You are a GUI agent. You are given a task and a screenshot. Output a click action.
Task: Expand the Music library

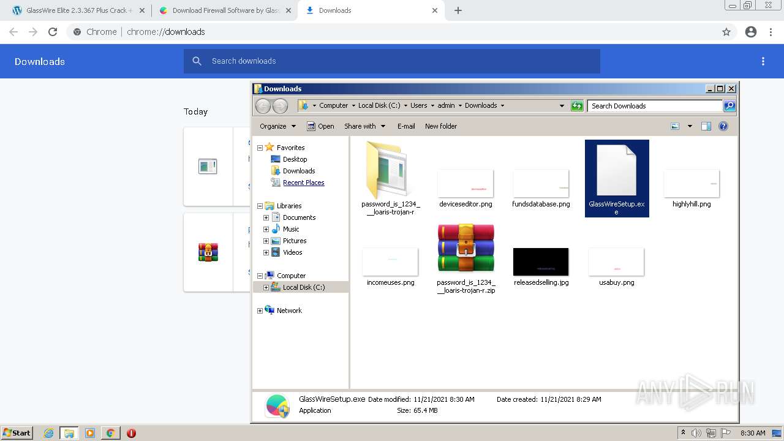[266, 229]
